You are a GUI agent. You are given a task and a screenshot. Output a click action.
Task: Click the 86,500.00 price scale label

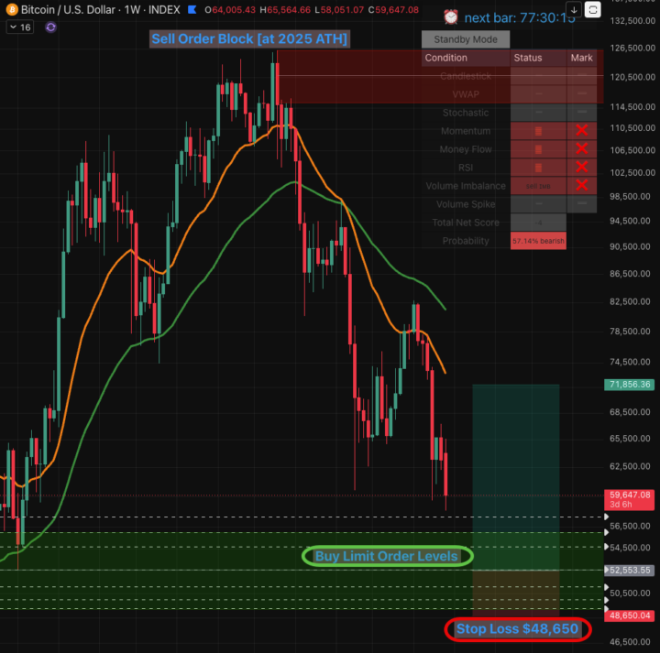(630, 274)
